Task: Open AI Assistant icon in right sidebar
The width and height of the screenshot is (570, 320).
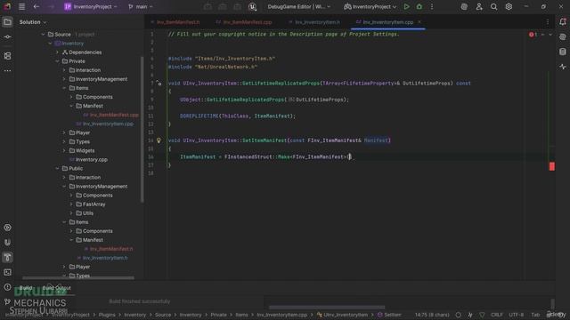Action: [x=563, y=37]
